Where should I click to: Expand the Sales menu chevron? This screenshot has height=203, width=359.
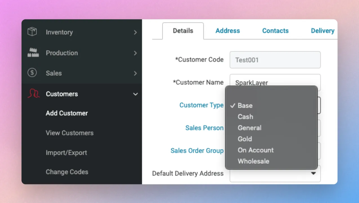[x=135, y=73]
